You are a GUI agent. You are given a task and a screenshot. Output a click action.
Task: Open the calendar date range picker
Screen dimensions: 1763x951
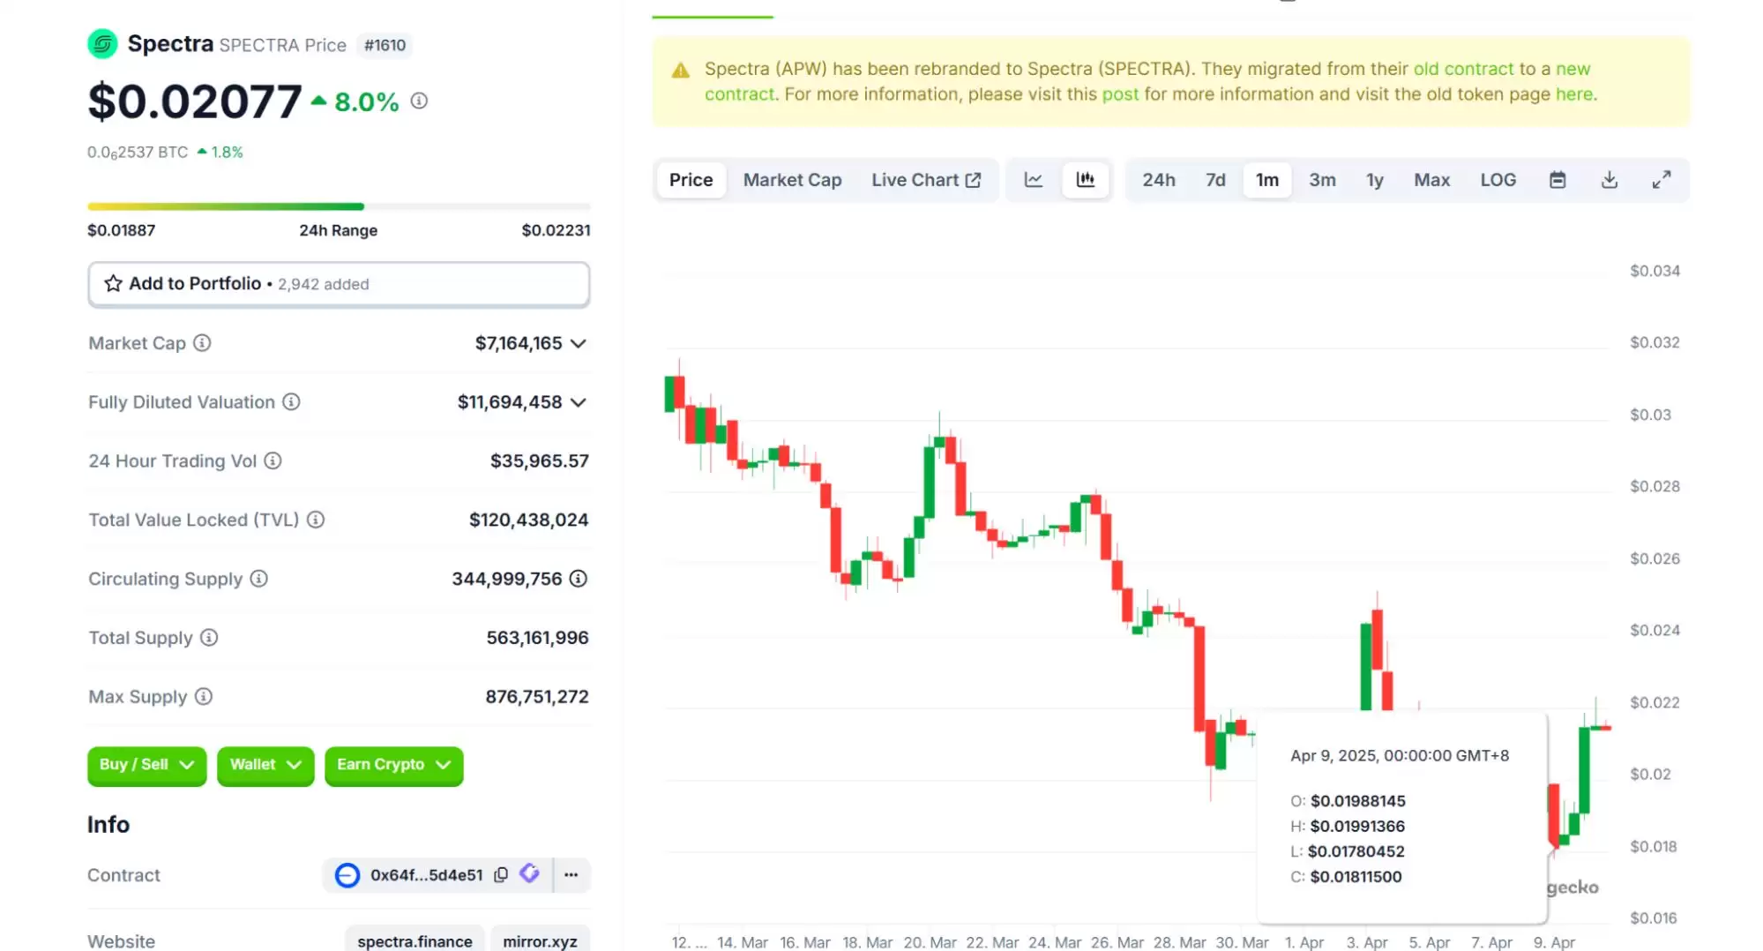1558,180
